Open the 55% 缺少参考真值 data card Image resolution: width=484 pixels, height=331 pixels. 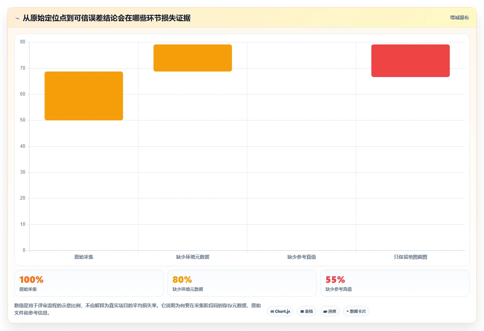coord(395,283)
